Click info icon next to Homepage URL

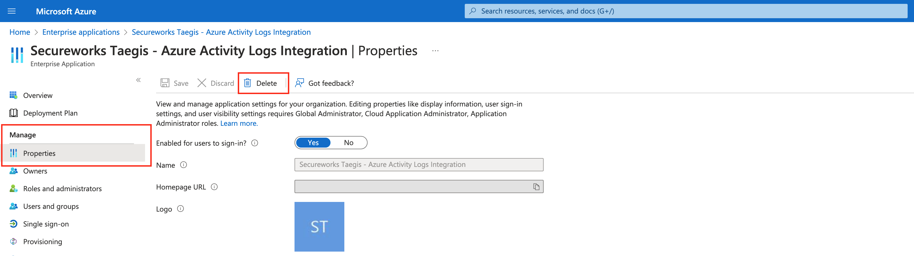(x=214, y=187)
